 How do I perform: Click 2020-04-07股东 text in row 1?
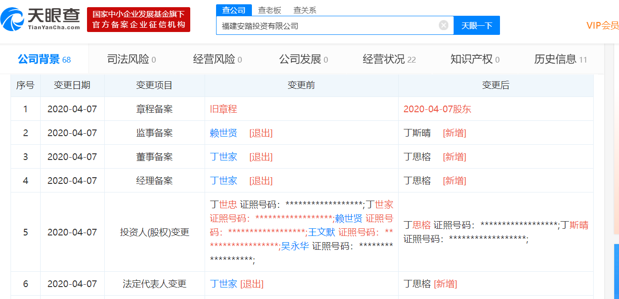tap(437, 109)
